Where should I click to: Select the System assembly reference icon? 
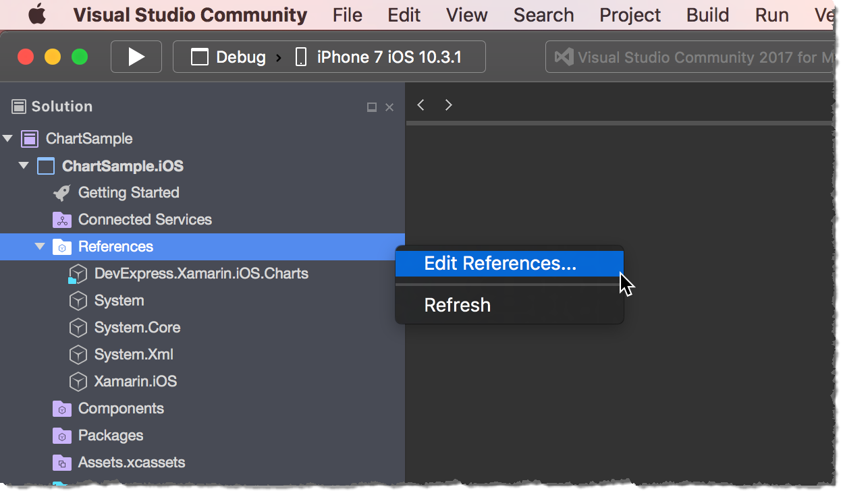(78, 300)
